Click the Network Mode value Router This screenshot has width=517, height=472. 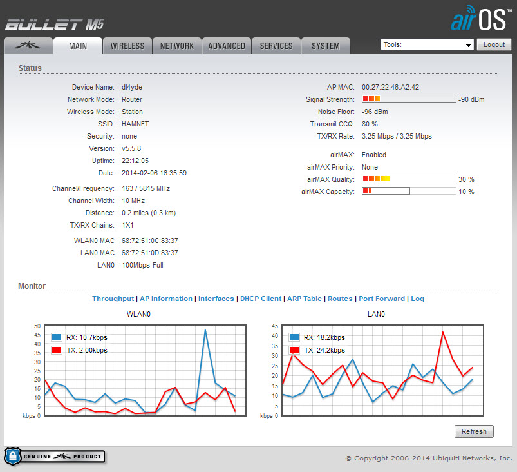pos(132,99)
